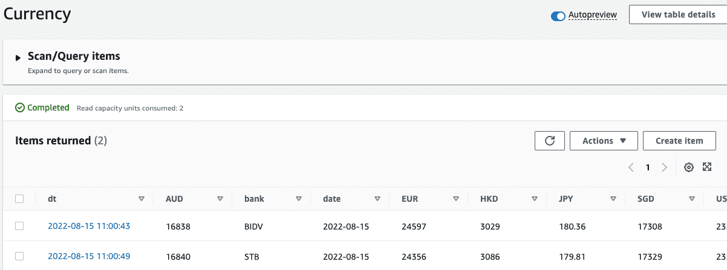The image size is (727, 270).
Task: Click JPY value 179.81
Action: coord(572,257)
